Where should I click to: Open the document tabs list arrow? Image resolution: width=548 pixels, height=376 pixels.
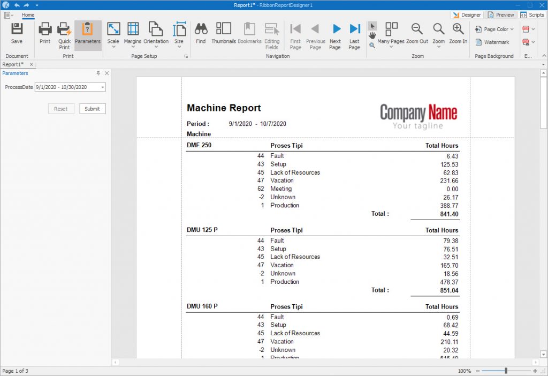[x=544, y=64]
